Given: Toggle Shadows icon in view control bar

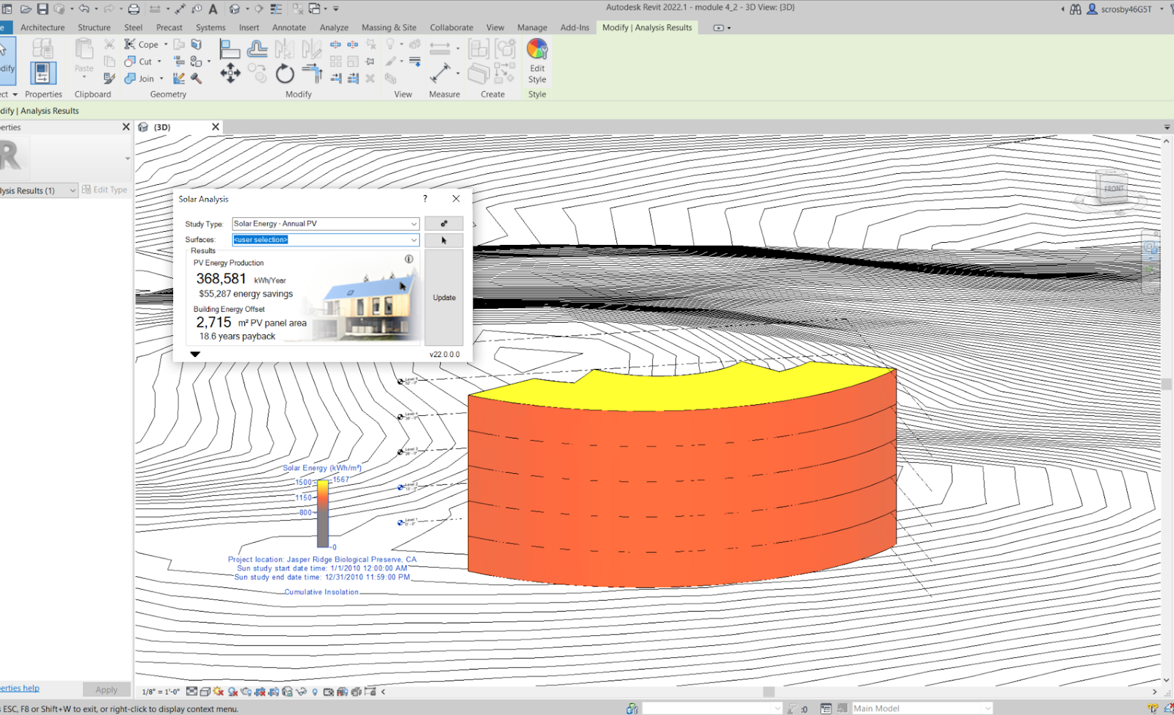Looking at the screenshot, I should (233, 692).
